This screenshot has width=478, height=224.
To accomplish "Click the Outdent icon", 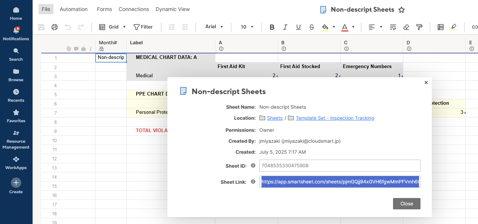I will (171, 27).
